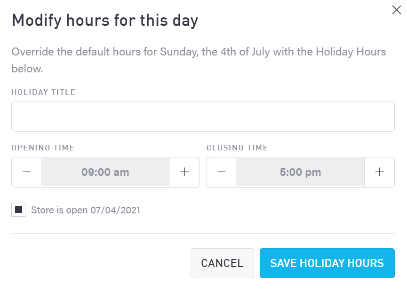The height and width of the screenshot is (290, 407).
Task: Save the holiday hours
Action: tap(327, 263)
